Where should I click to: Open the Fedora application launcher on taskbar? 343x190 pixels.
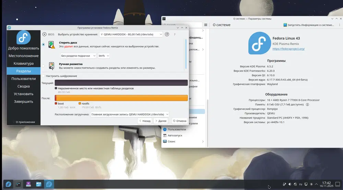(x=8, y=184)
